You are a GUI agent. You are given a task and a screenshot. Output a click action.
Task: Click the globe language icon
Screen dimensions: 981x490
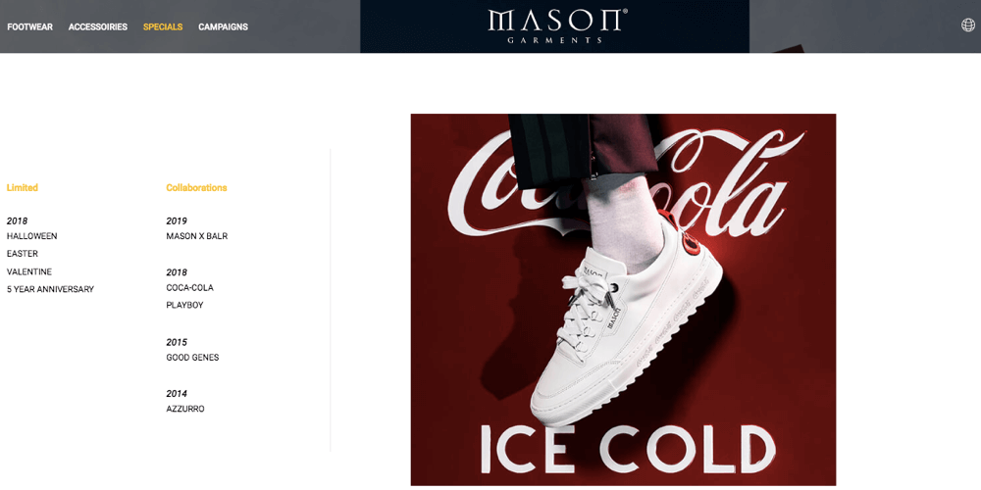point(967,25)
